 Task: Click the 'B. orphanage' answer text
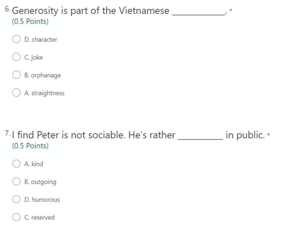(x=42, y=75)
